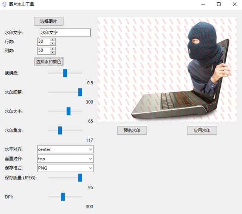
Task: Click the 水印文字 text input field
Action: coord(65,32)
